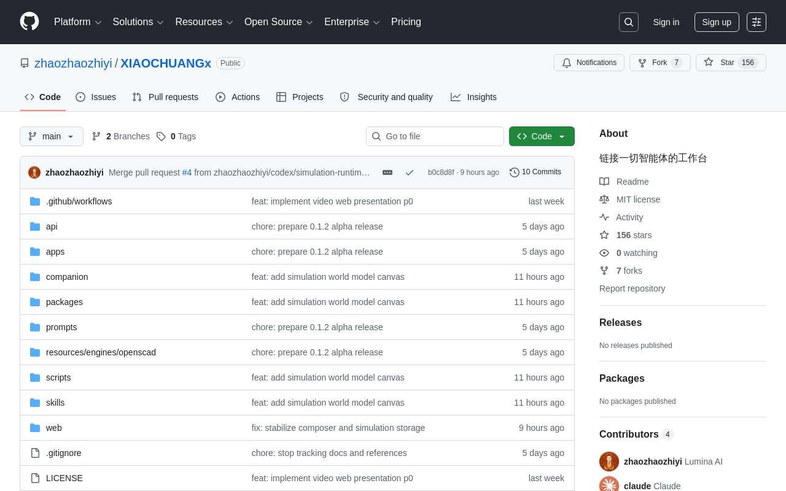Click the api folder icon
This screenshot has width=786, height=491.
pos(35,226)
